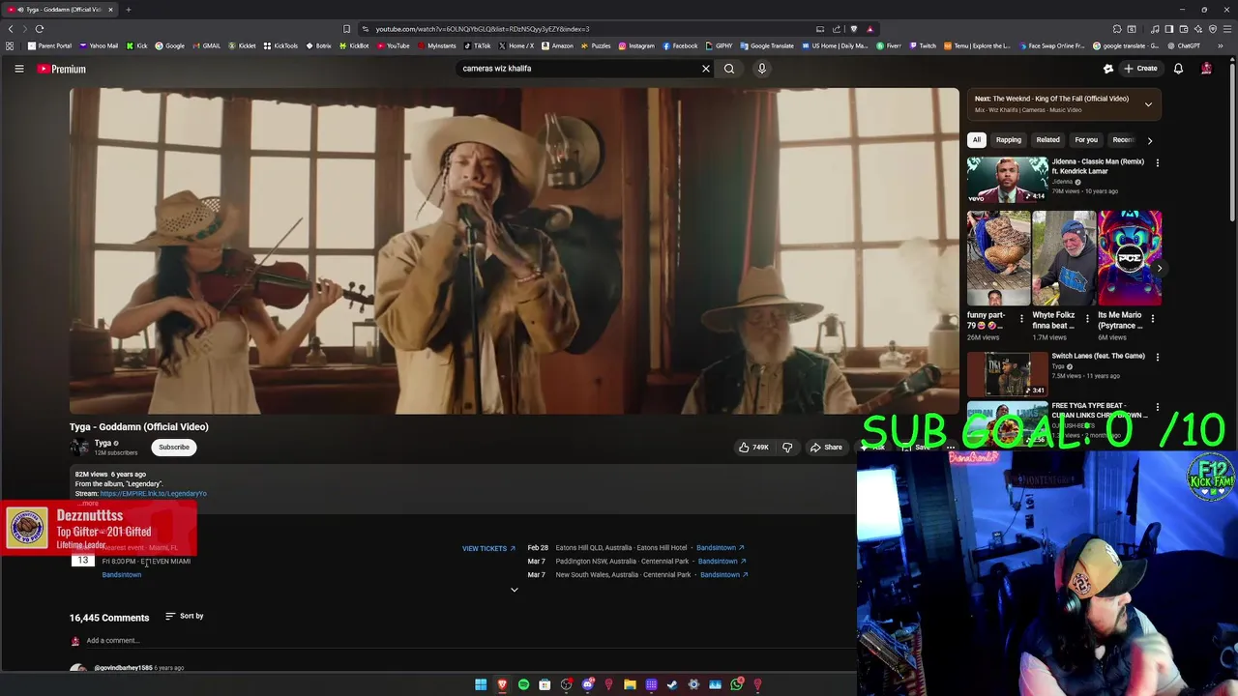Open the Yahoo Mail bookmark
1238x696 pixels.
click(100, 45)
